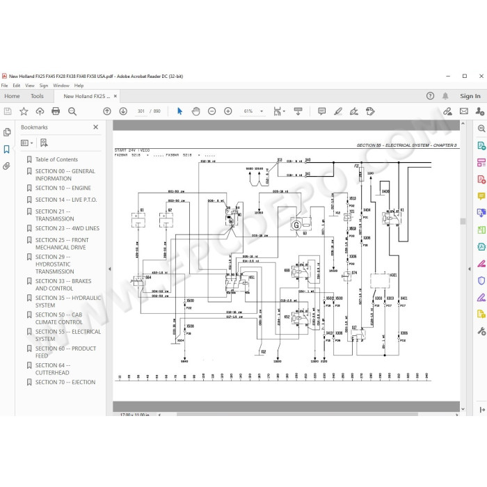Open SECTION 55 -- ELECTRICAL SYSTEM bookmark
487x487 pixels.
pos(68,335)
